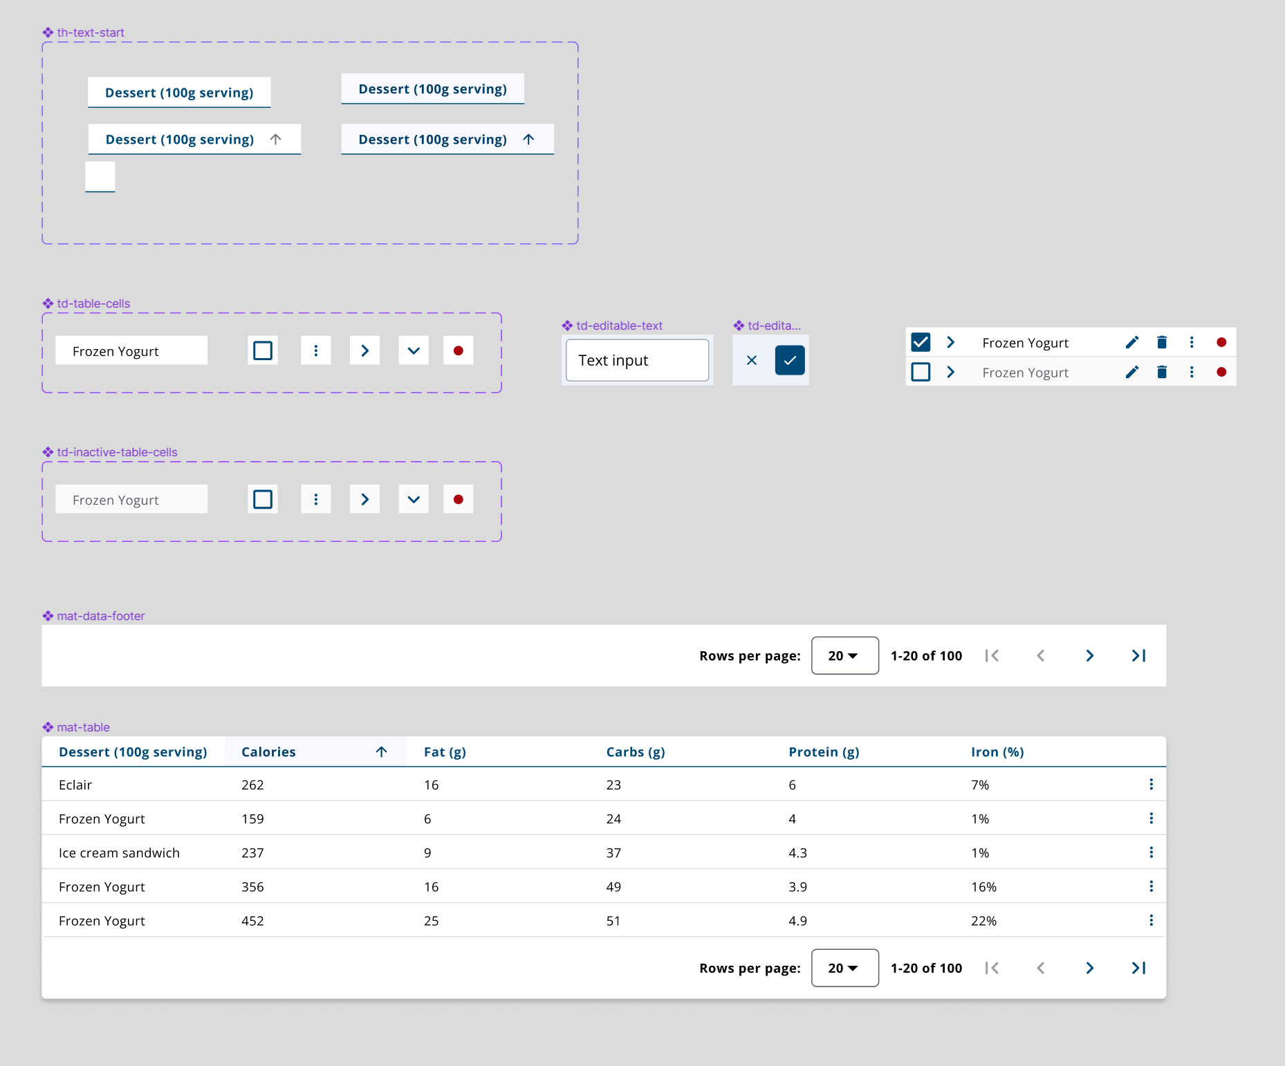
Task: Click the trash icon in the unchecked row
Action: point(1161,372)
